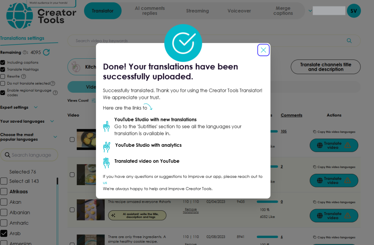374x245 pixels.
Task: Switch to the Voiceover tab
Action: click(239, 11)
